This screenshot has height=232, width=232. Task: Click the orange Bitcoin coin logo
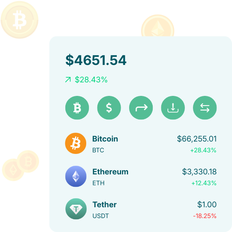pos(76,143)
